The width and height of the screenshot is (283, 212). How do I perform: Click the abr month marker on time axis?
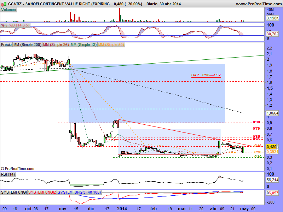[214, 209]
